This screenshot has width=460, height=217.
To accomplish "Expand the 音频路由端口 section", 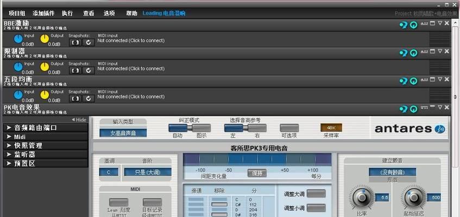I will tap(46, 127).
